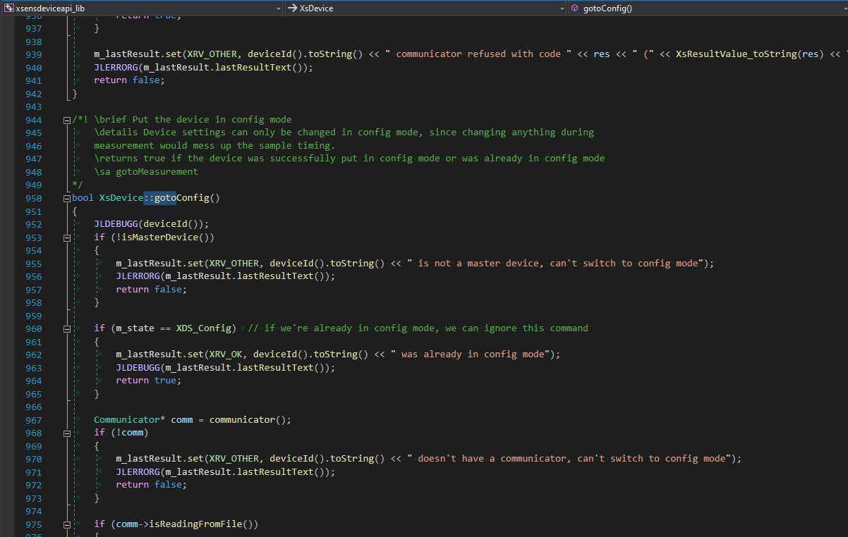Fold the if (!comm) block

point(67,433)
